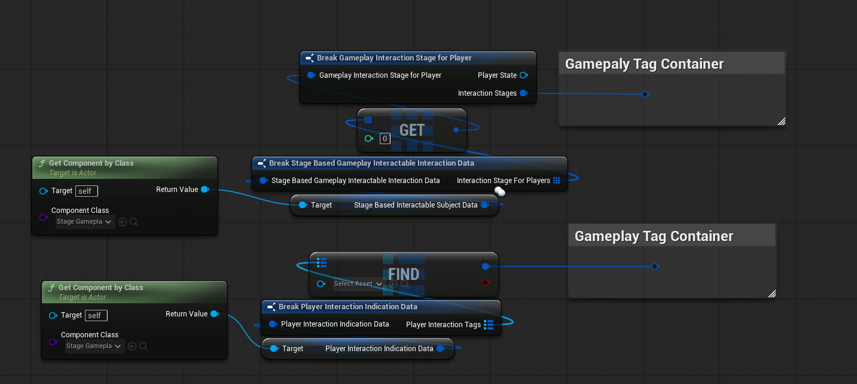Screen dimensions: 857x384
Task: Click the break-struct icon on Break Gameplay Interaction Stage header
Action: [x=310, y=57]
